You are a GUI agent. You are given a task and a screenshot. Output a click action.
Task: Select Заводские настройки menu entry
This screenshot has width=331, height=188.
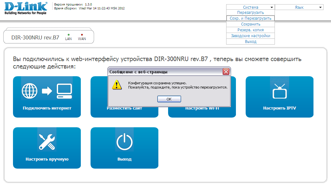point(251,36)
